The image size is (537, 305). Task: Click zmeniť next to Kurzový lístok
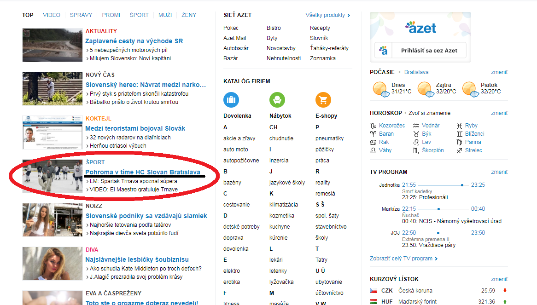[x=499, y=279]
